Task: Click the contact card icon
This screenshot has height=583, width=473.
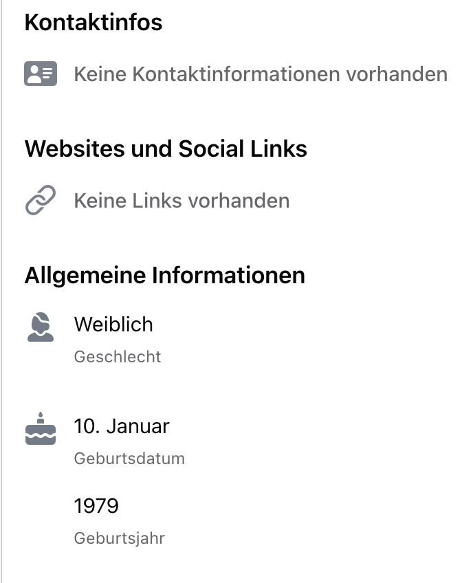Action: click(41, 74)
